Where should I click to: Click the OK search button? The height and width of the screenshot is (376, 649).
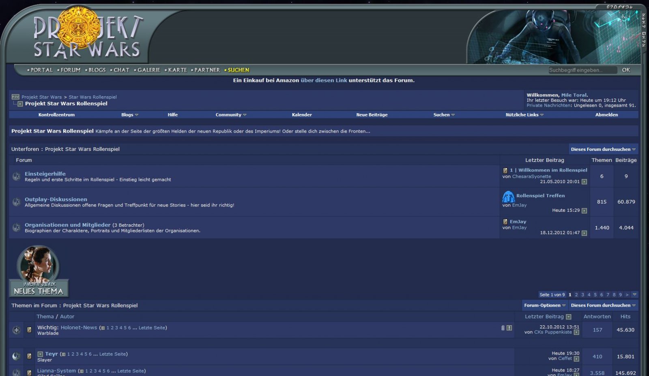pos(626,70)
